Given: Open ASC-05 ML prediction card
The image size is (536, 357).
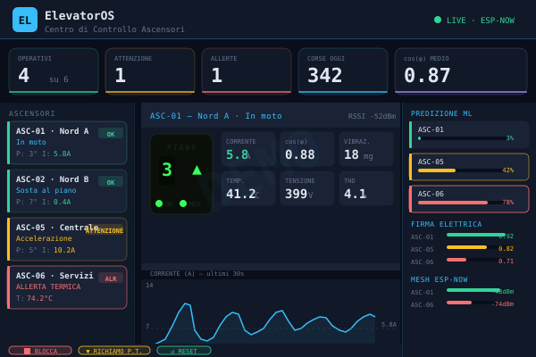Looking at the screenshot, I should [x=469, y=167].
